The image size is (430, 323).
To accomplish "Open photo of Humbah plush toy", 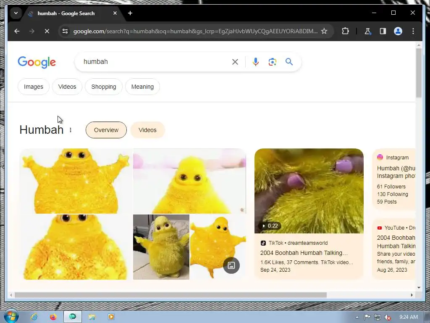I will (161, 247).
